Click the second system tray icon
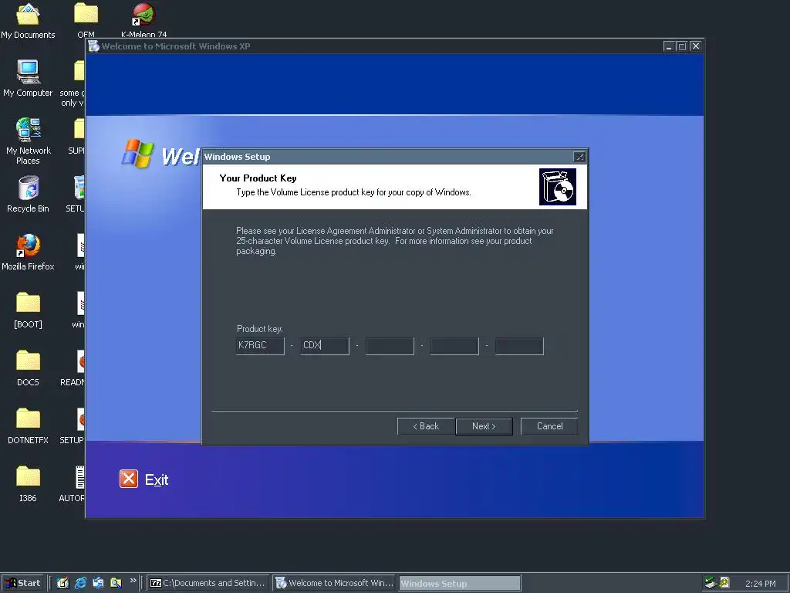Screen dimensions: 790x593 tap(724, 583)
